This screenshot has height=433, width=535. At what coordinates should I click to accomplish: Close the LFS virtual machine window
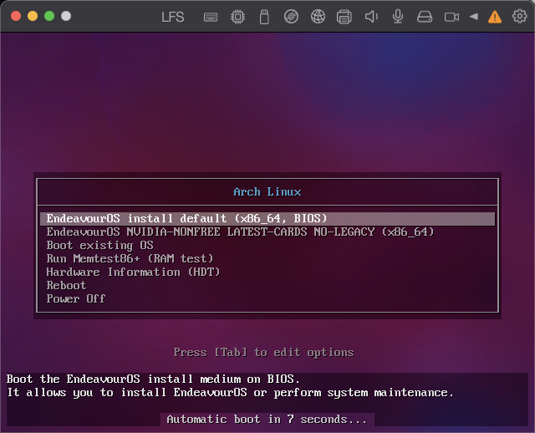point(16,16)
